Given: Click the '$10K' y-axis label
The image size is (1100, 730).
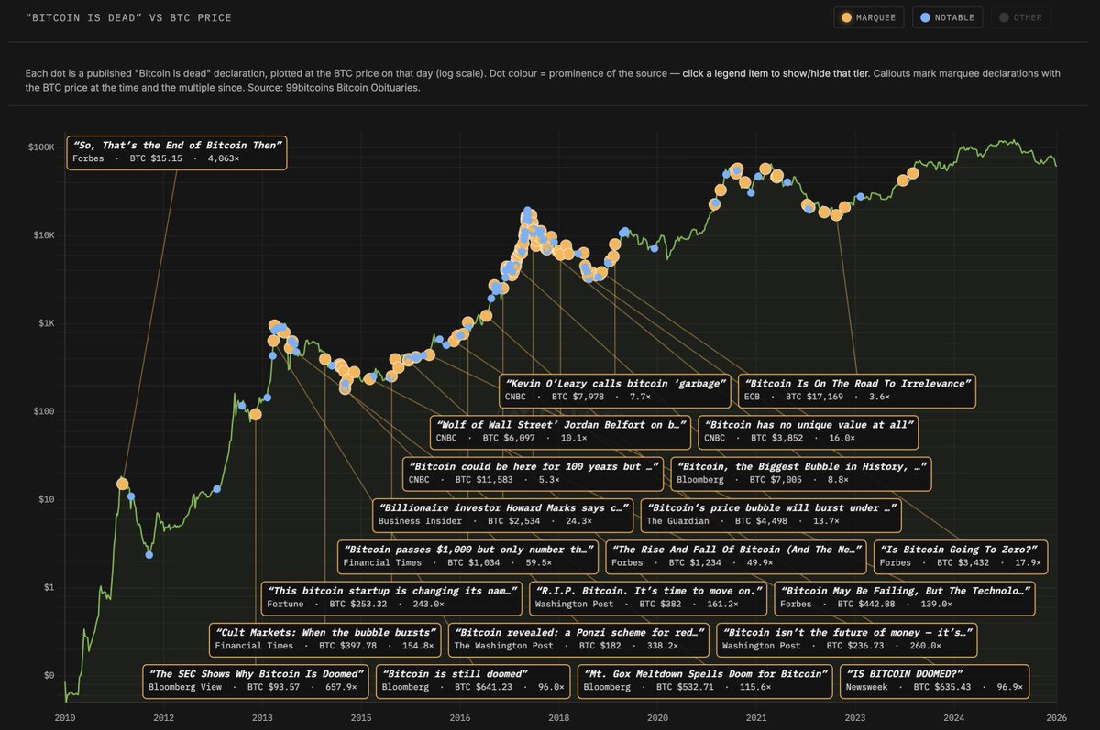Looking at the screenshot, I should 45,235.
